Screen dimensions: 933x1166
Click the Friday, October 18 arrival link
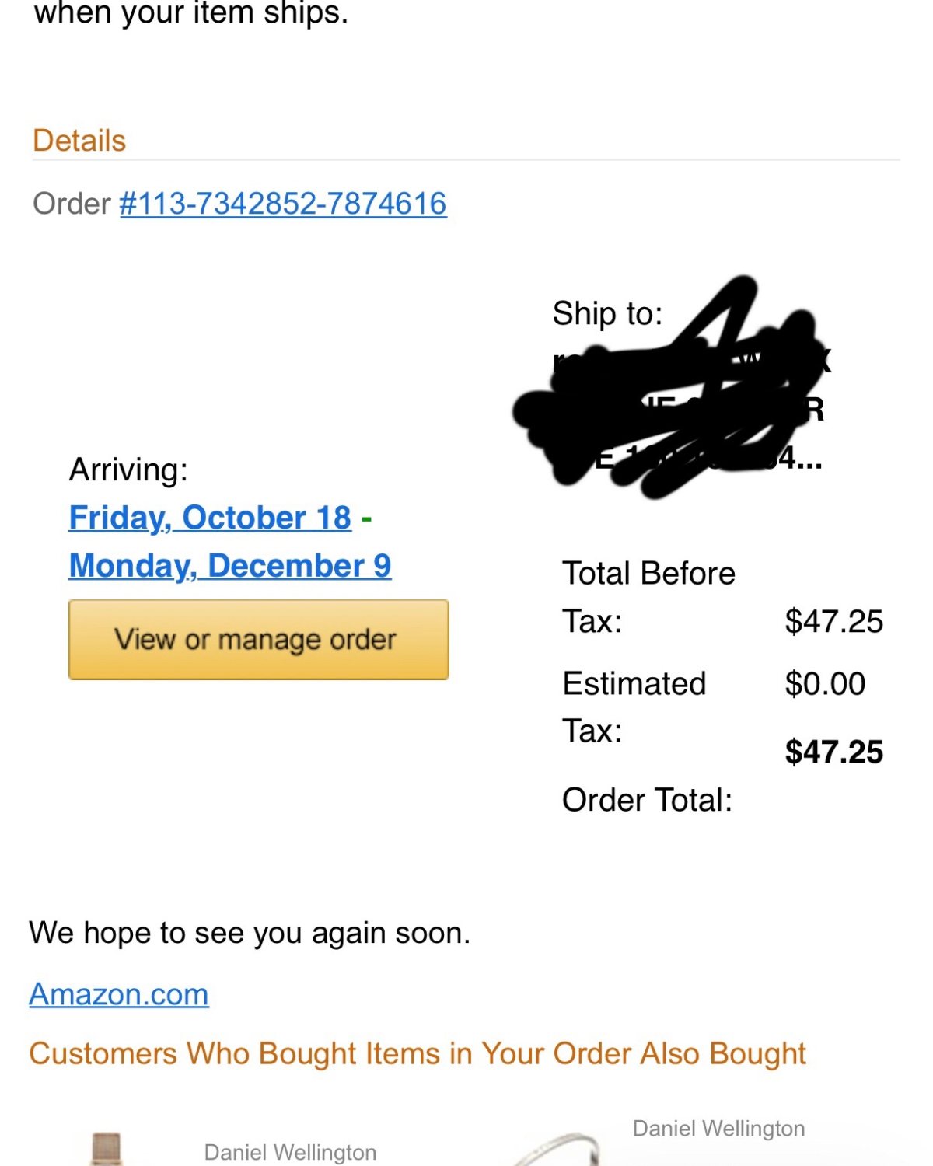(210, 518)
